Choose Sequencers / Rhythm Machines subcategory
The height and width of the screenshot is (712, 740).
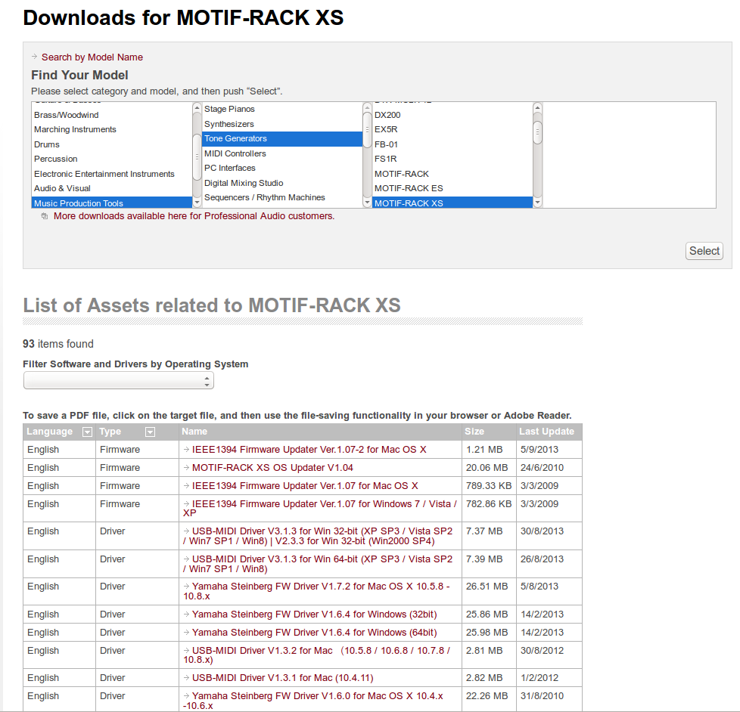coord(282,197)
